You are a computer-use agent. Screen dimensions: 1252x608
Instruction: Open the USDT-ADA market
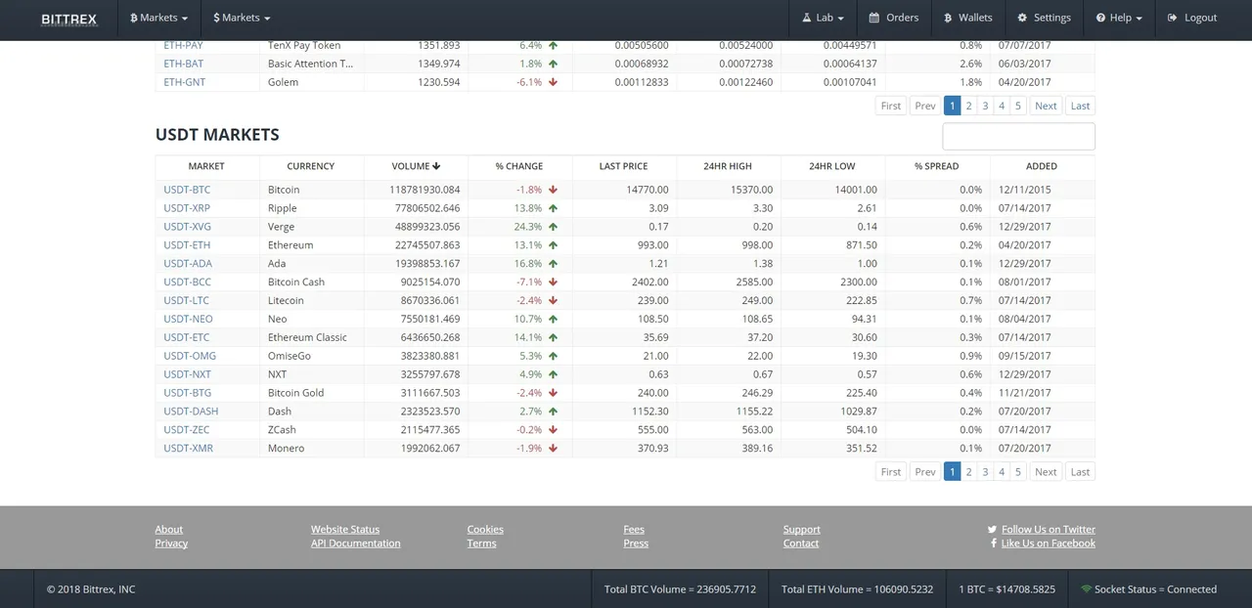[188, 264]
